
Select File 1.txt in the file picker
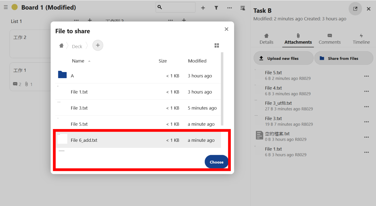(x=138, y=92)
